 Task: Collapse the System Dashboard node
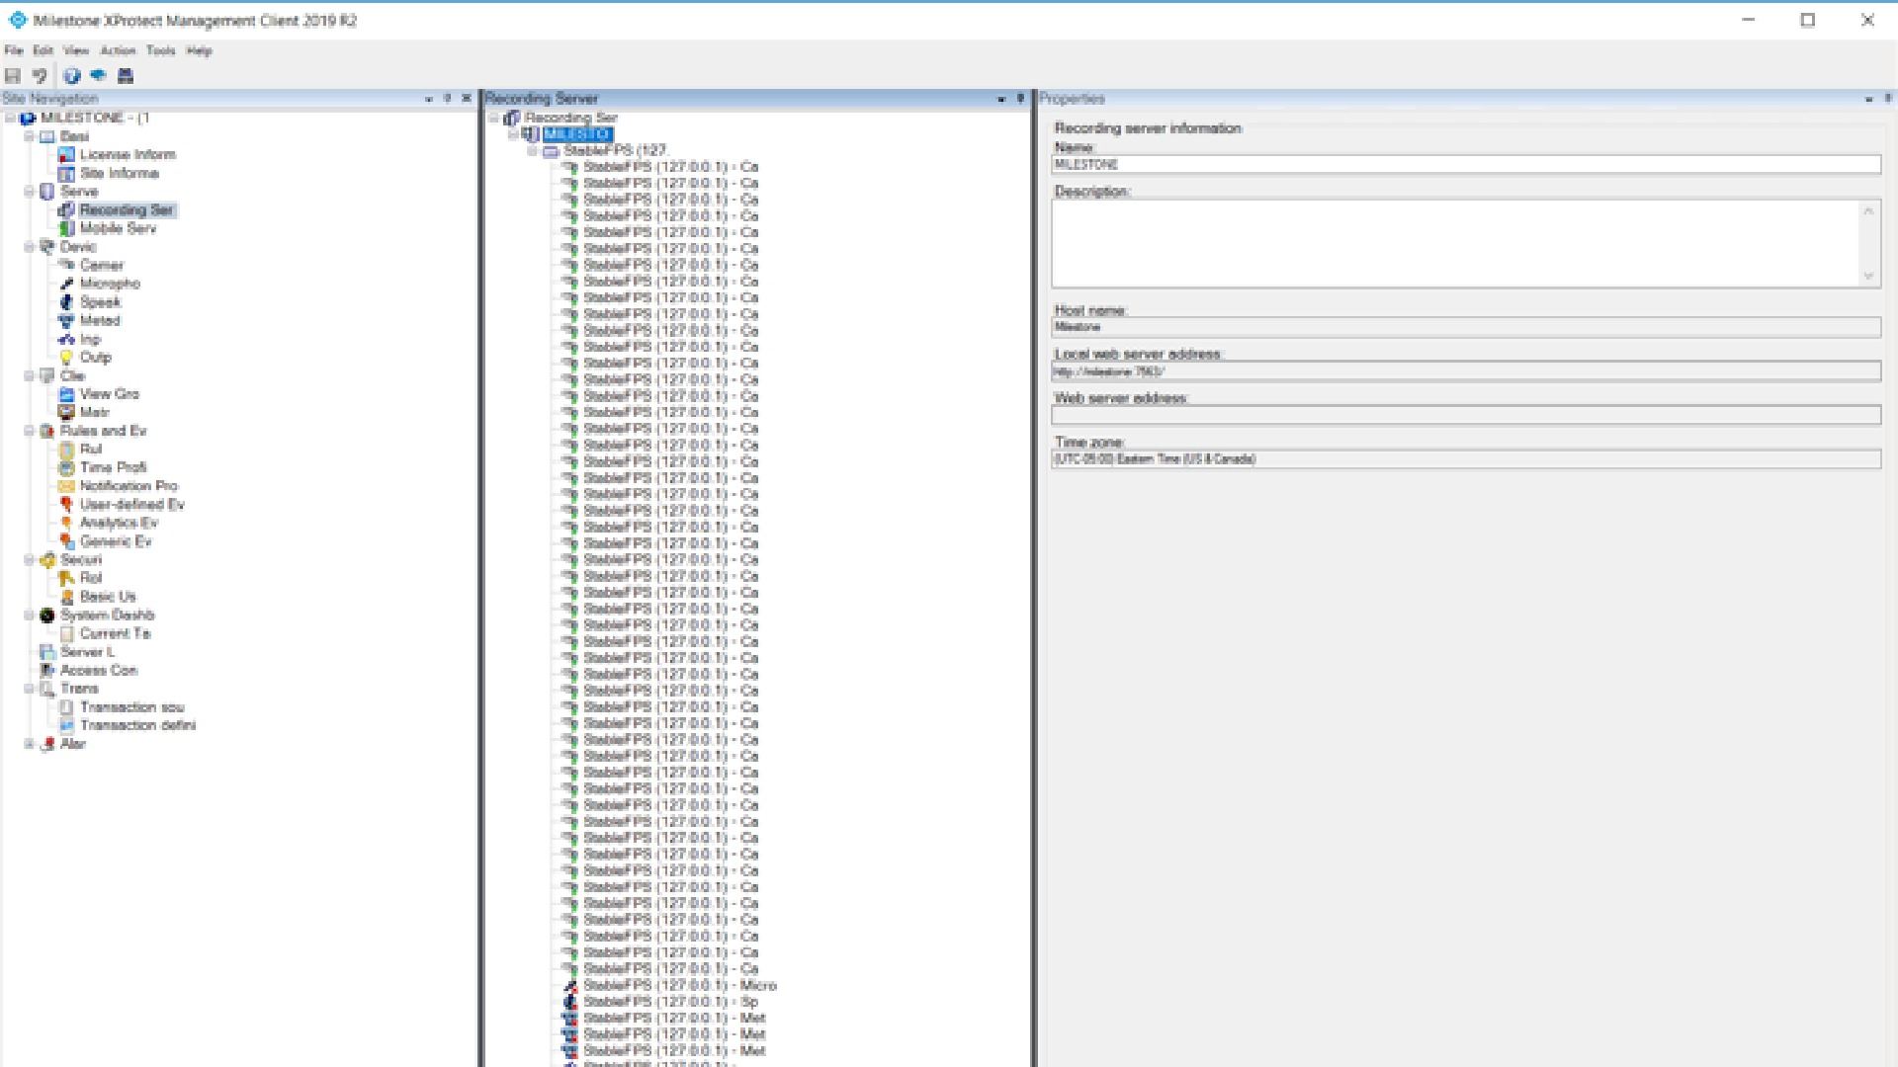coord(30,616)
